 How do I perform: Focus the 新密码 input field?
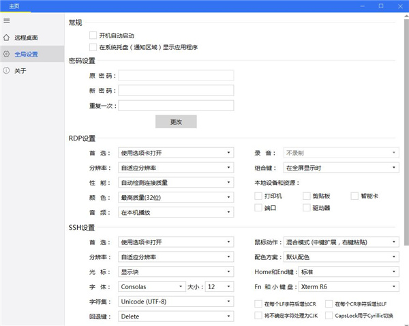176,91
